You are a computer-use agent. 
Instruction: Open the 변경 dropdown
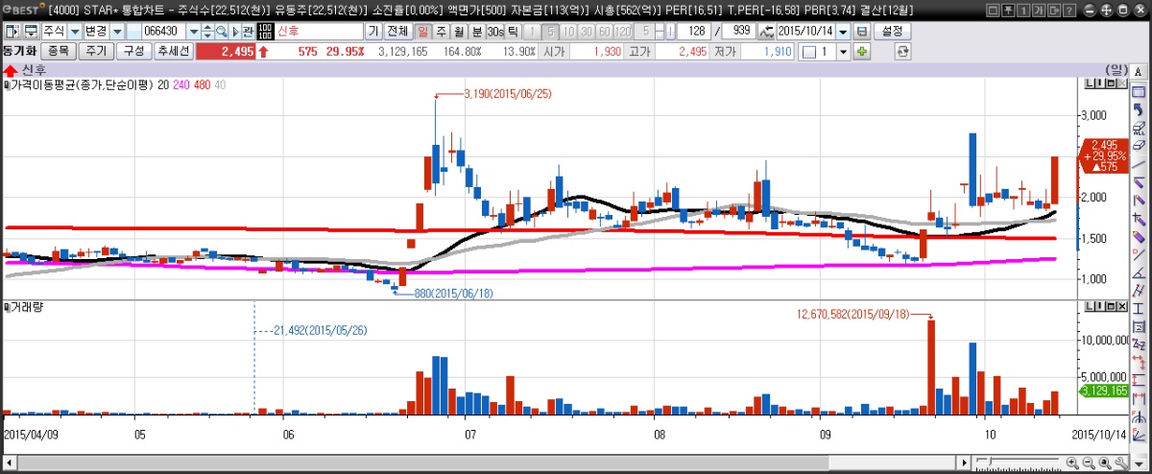click(117, 31)
